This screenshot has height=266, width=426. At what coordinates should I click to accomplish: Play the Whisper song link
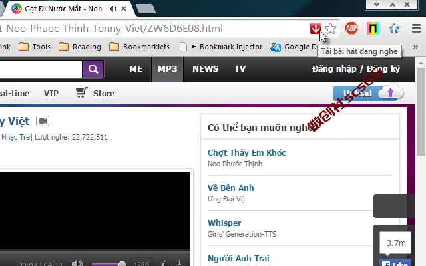[x=224, y=223]
